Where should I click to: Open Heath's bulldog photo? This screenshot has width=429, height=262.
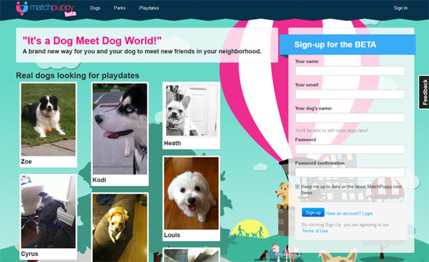tap(191, 110)
